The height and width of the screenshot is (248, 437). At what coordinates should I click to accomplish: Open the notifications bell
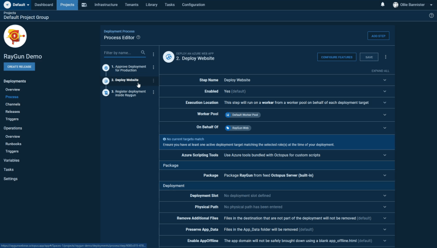383,4
